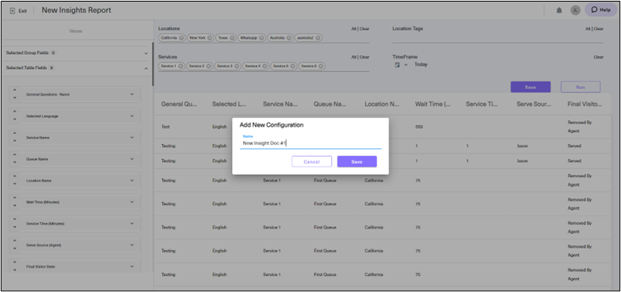Save the new configuration in dialog

point(356,161)
